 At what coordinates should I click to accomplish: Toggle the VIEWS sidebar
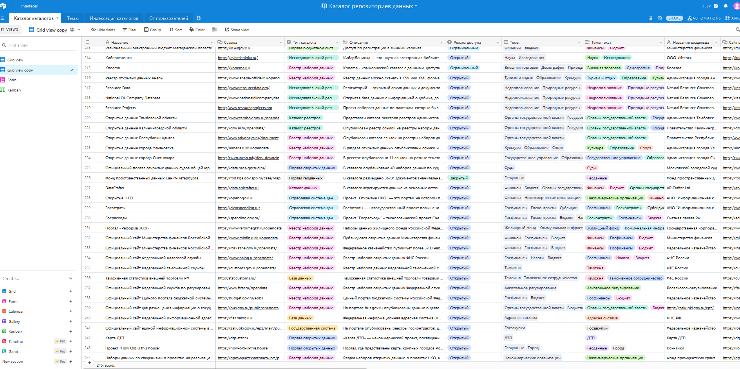pos(10,30)
